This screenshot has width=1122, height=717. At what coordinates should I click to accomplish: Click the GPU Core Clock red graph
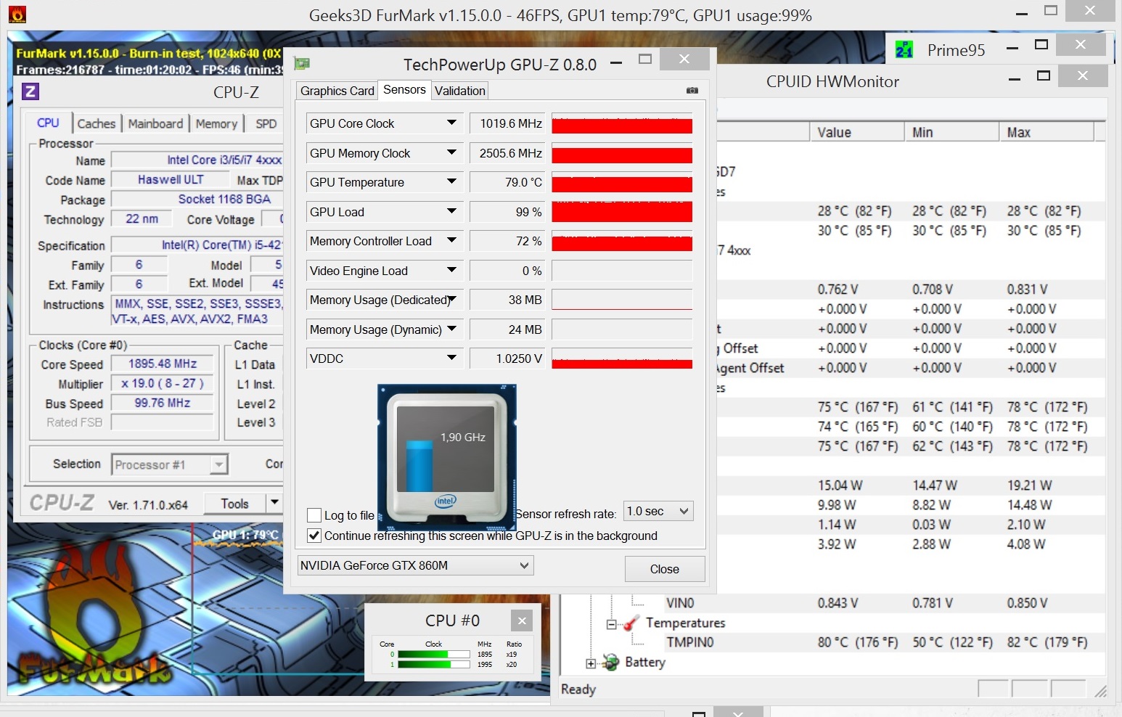tap(622, 124)
